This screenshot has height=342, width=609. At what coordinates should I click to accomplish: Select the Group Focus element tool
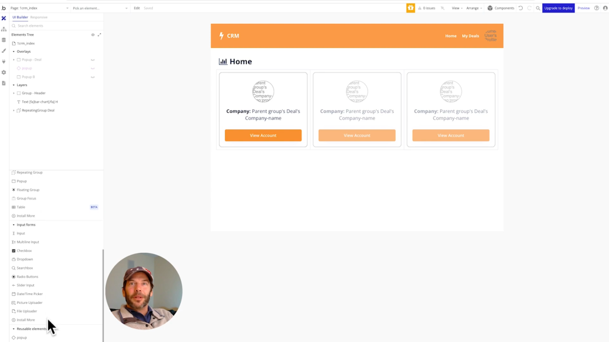click(26, 198)
